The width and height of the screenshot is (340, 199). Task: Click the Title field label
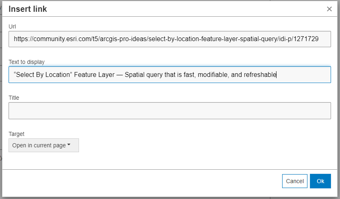(14, 98)
